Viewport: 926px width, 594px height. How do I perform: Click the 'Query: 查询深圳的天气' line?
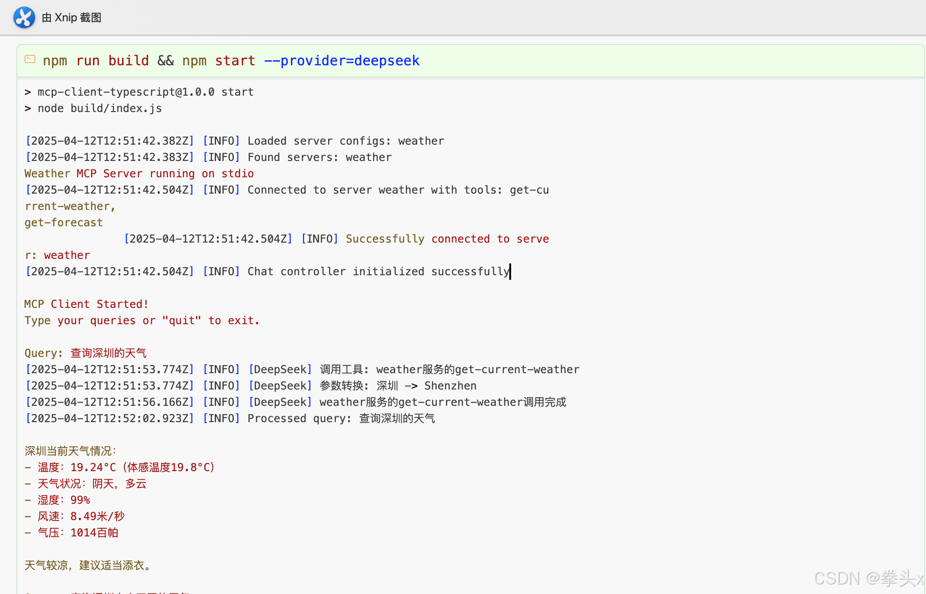[85, 353]
